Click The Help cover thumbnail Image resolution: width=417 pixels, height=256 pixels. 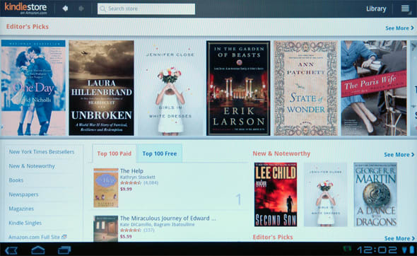pos(106,187)
